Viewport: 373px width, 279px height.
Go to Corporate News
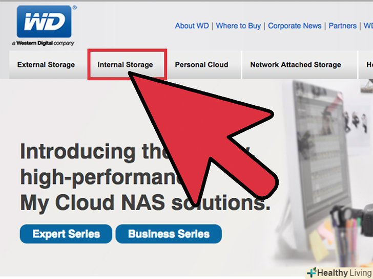click(x=295, y=26)
